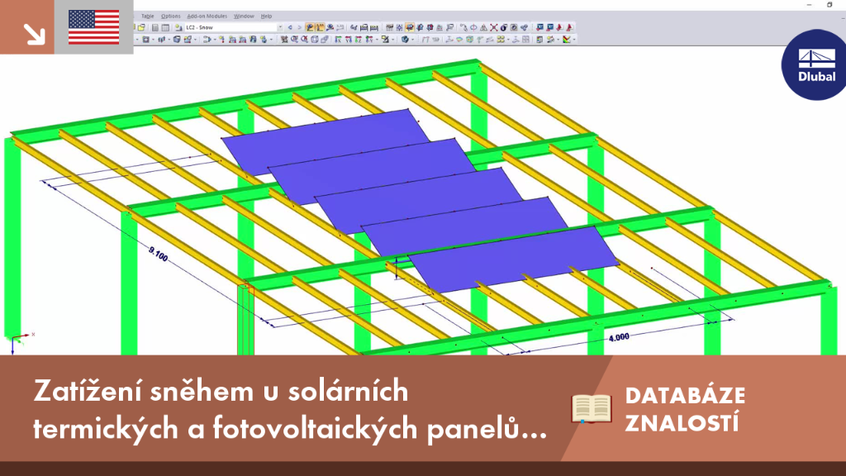Open the DATABÁZE ZNALOSTÍ link
The height and width of the screenshot is (476, 846).
click(x=685, y=410)
